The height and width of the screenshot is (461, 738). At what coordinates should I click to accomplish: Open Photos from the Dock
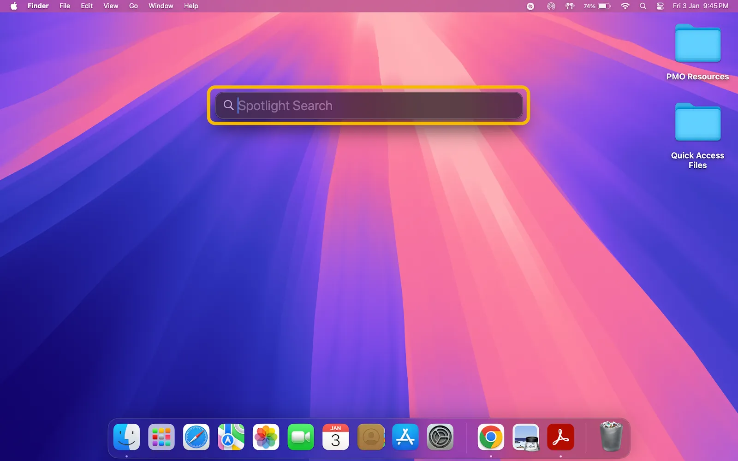(x=266, y=437)
